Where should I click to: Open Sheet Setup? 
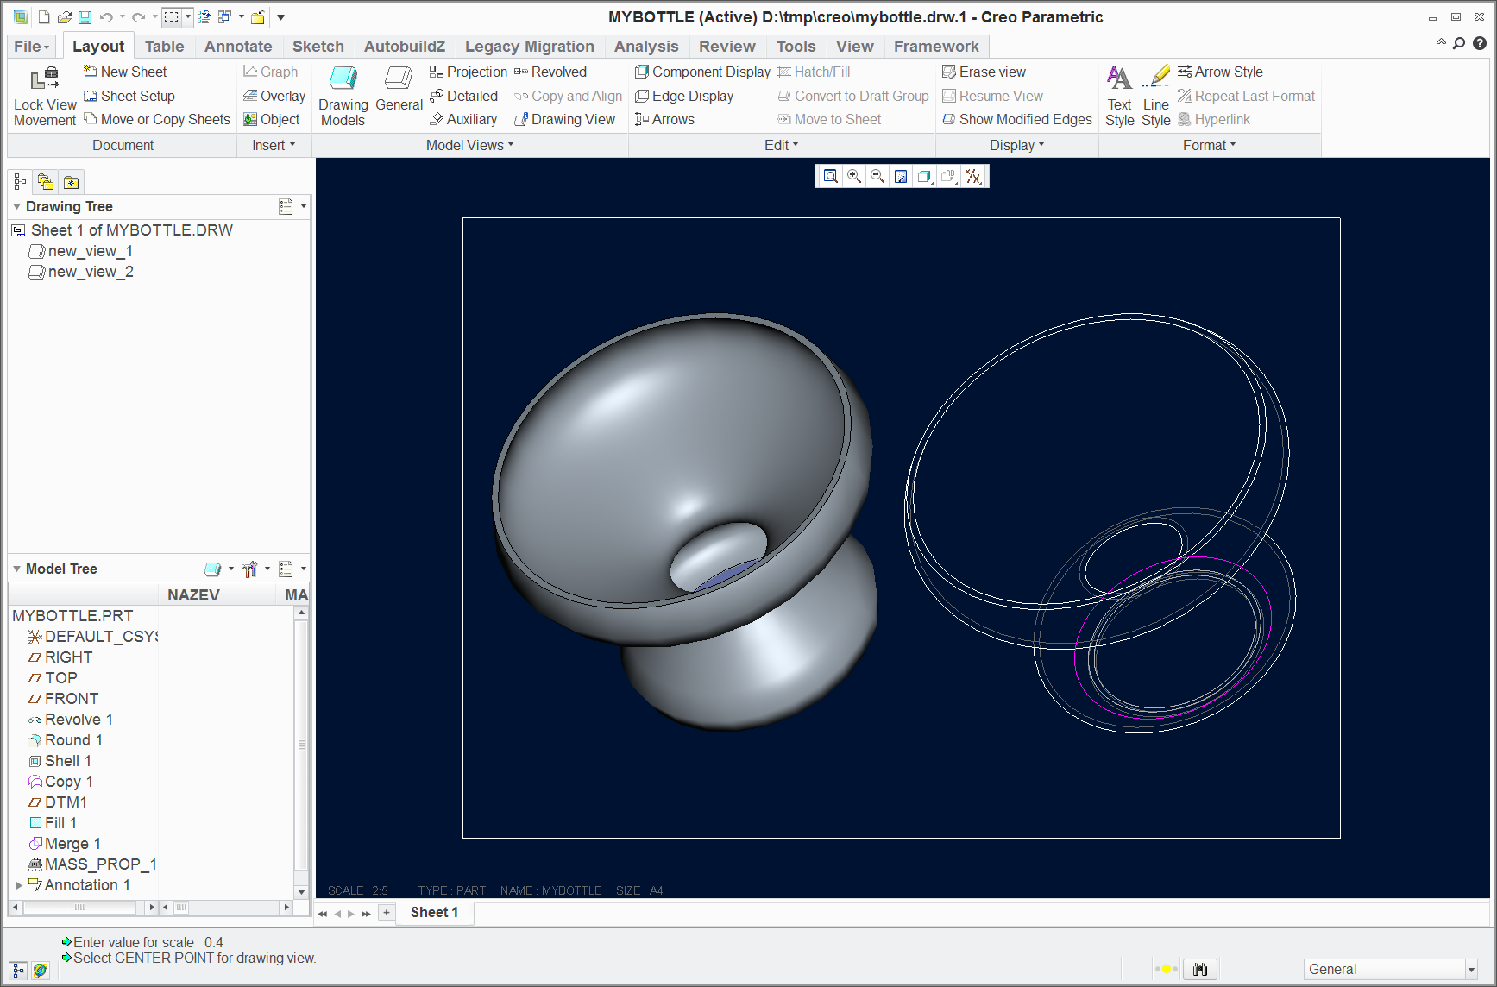[129, 96]
